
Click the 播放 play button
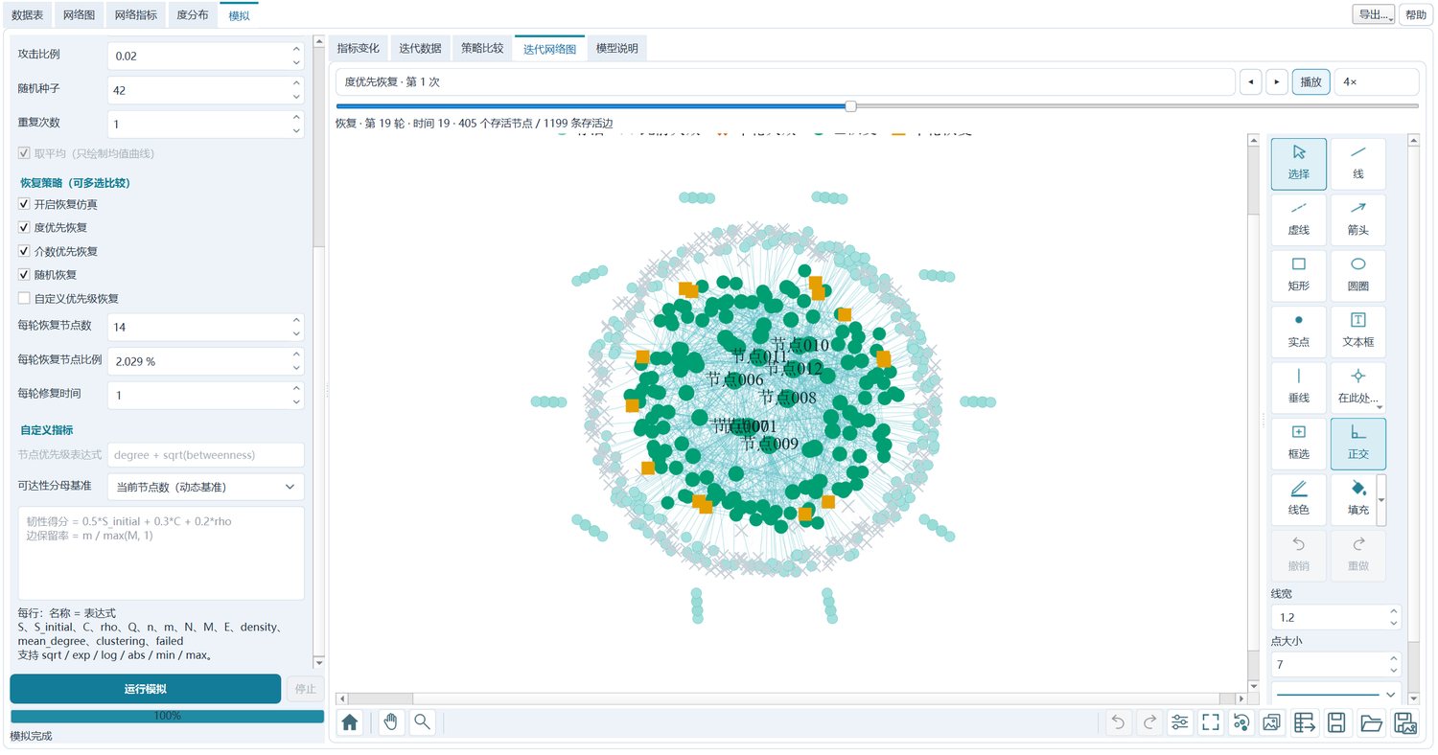[x=1310, y=82]
